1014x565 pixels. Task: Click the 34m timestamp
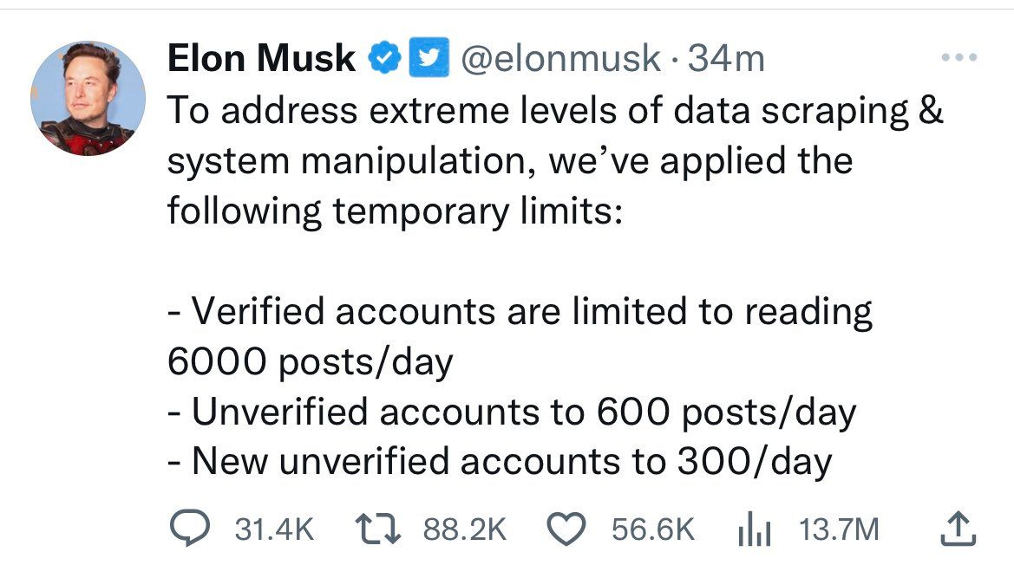pyautogui.click(x=725, y=59)
